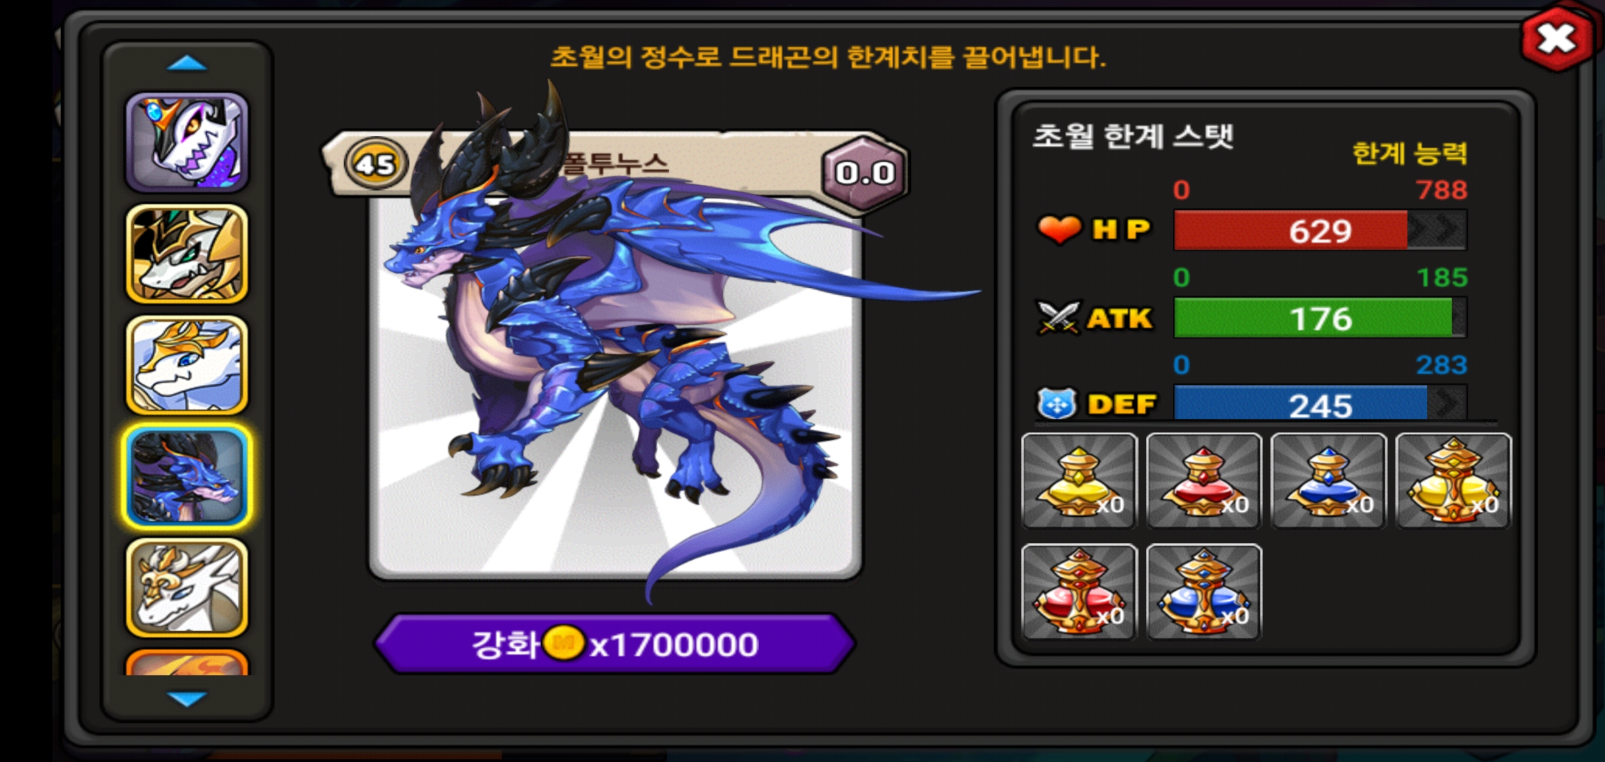This screenshot has width=1605, height=762.
Task: Click the level 45 gold badge
Action: point(375,164)
